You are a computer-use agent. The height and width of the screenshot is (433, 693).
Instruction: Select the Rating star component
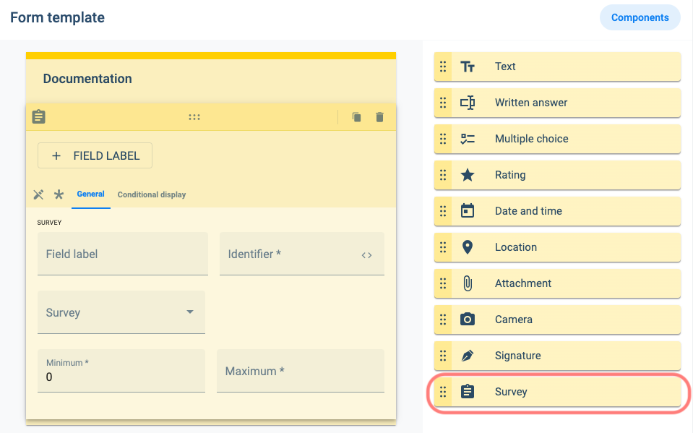pyautogui.click(x=557, y=175)
